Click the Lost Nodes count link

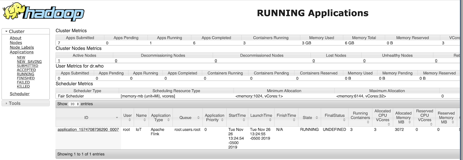point(314,61)
